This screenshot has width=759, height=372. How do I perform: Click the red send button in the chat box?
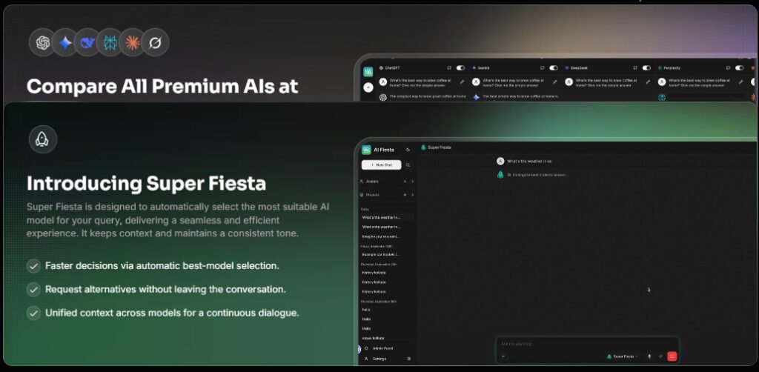click(672, 356)
